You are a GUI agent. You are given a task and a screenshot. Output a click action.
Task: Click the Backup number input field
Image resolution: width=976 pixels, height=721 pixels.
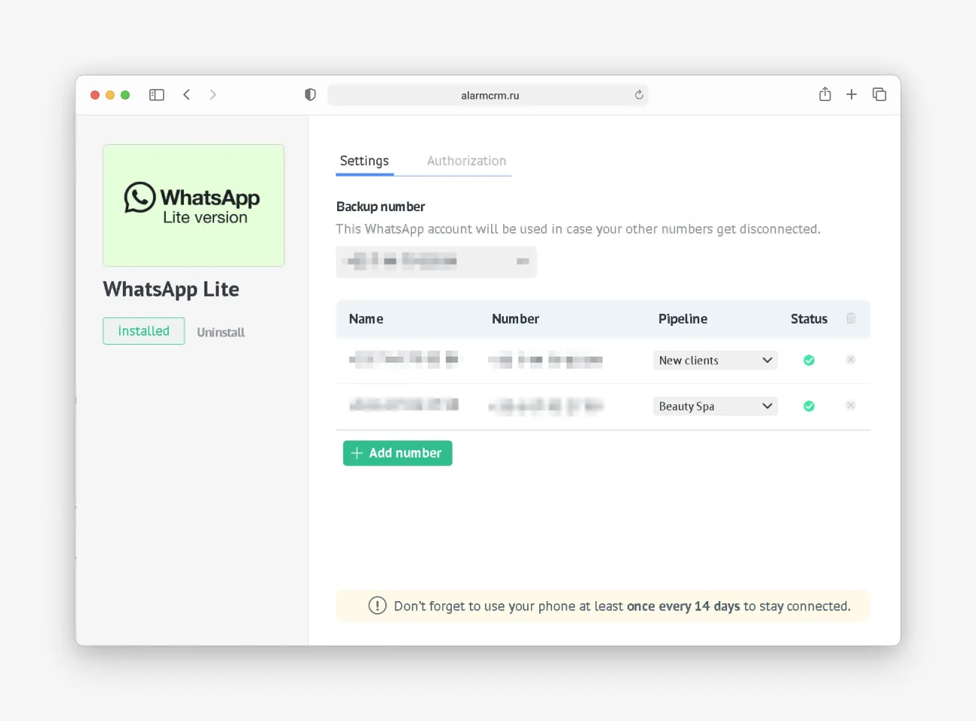pyautogui.click(x=436, y=262)
